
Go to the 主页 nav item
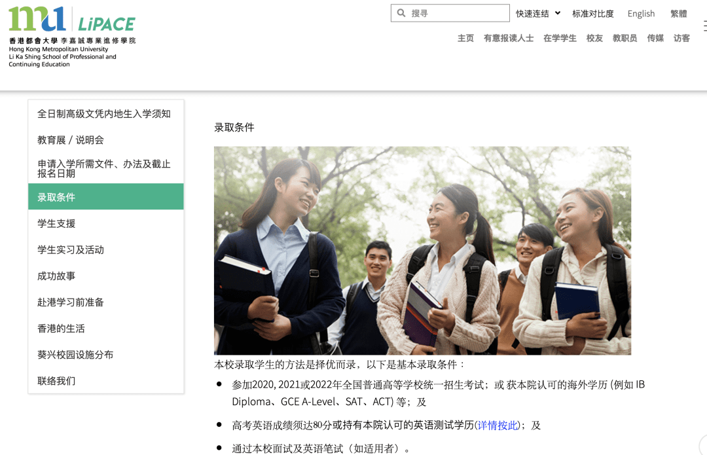pyautogui.click(x=466, y=39)
